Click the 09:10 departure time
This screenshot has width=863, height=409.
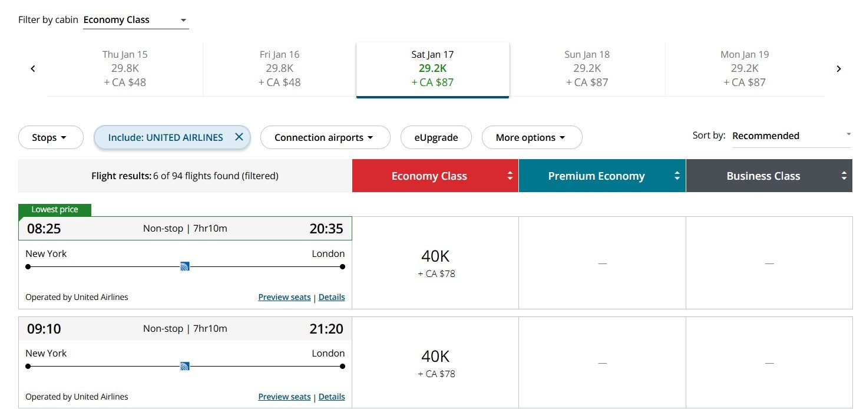click(x=44, y=329)
